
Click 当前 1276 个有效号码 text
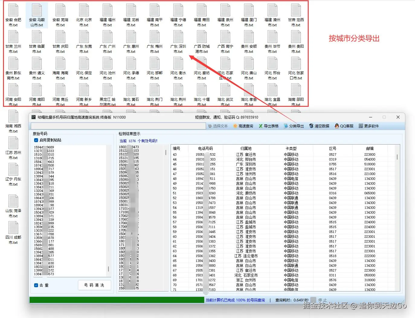coord(139,141)
